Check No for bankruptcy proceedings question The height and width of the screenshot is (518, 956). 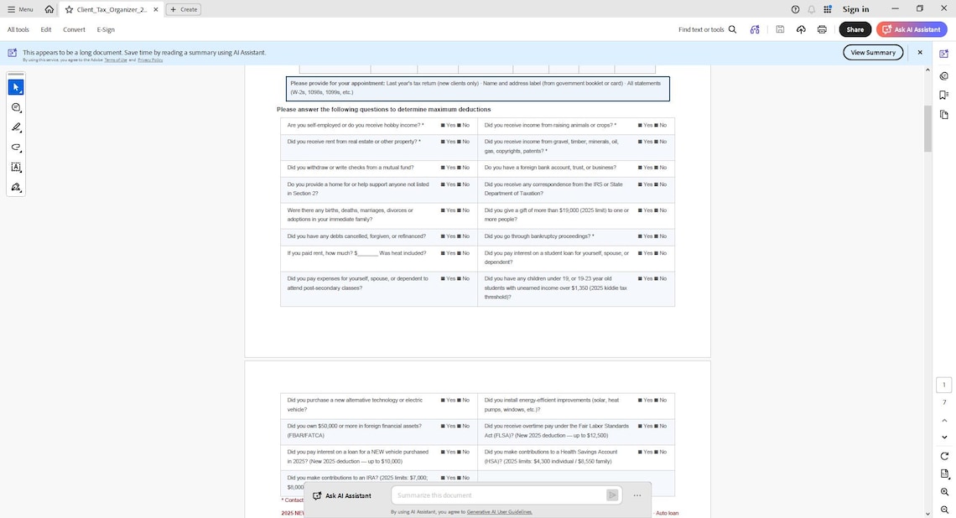tap(657, 236)
